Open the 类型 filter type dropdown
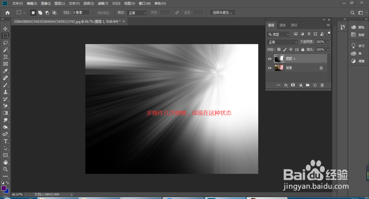The image size is (369, 199). (278, 34)
